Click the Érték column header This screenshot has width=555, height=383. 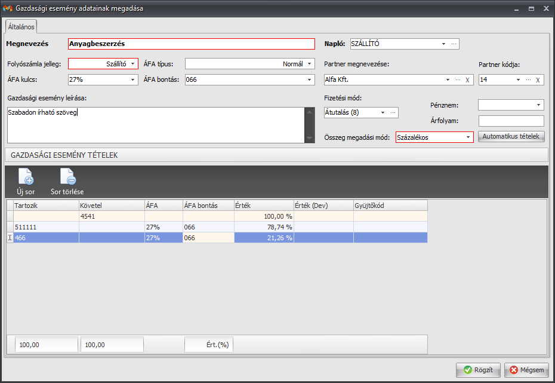263,206
